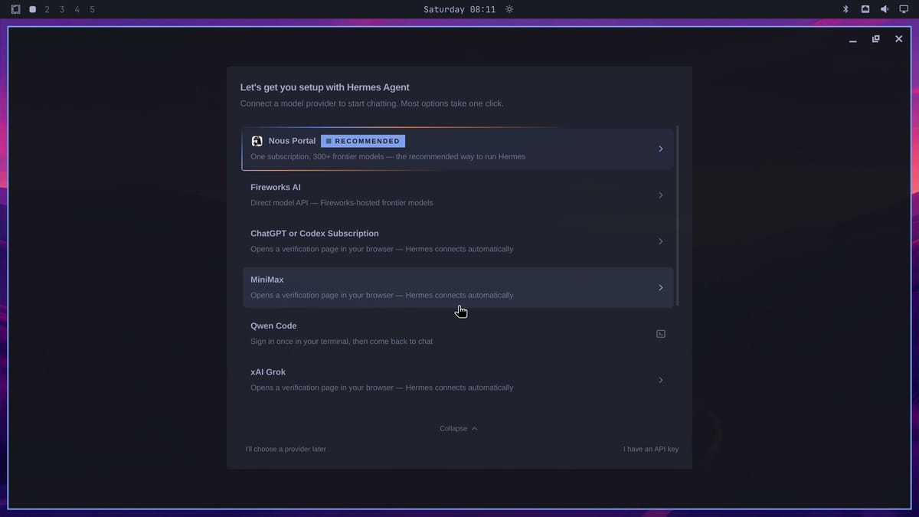
Task: Click the xAI Grok chevron arrow
Action: point(660,380)
